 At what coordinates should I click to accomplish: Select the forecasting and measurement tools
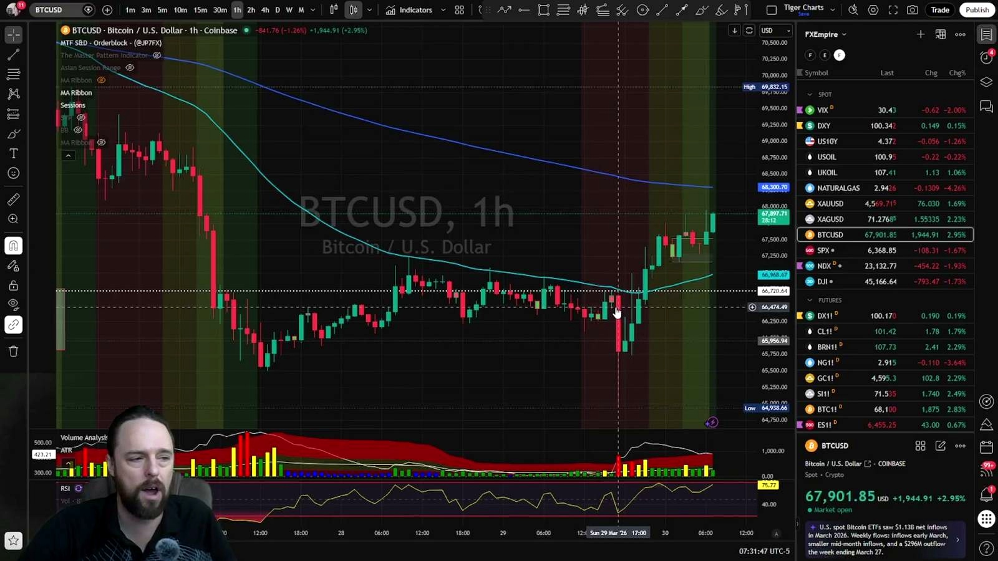[x=14, y=114]
